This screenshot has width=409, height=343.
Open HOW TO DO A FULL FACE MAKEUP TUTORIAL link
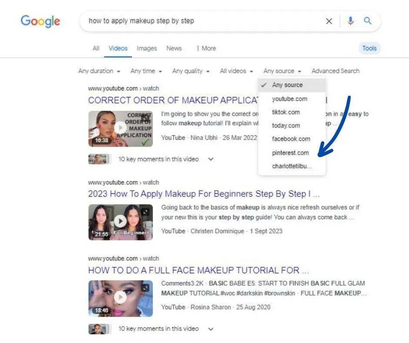(x=198, y=270)
